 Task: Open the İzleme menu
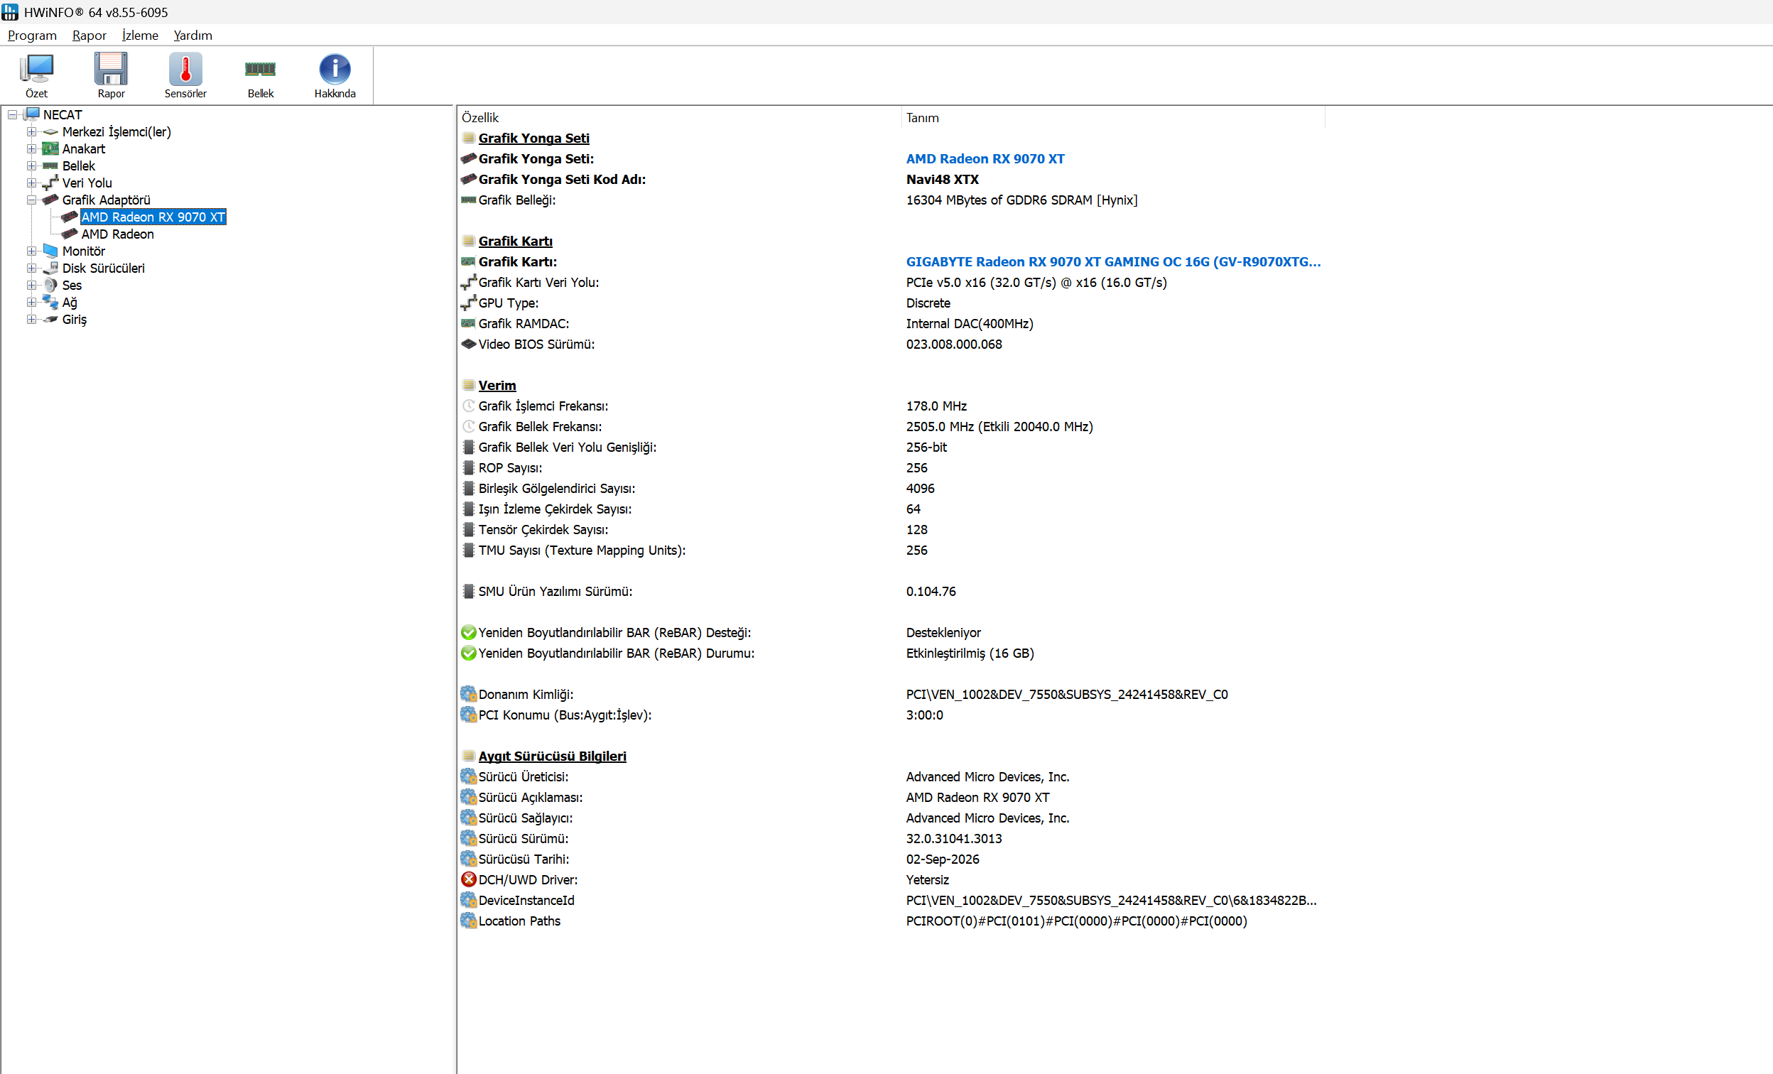(x=140, y=36)
